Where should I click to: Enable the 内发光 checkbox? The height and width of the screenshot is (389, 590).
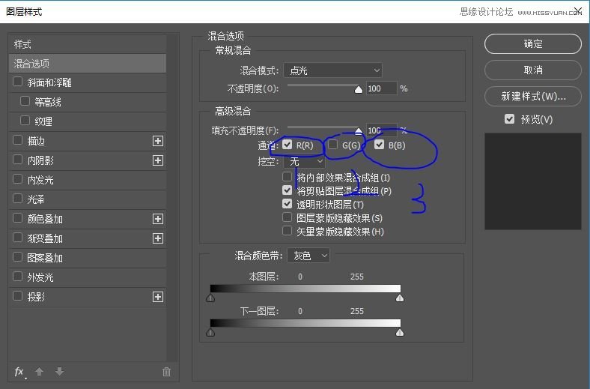point(18,179)
